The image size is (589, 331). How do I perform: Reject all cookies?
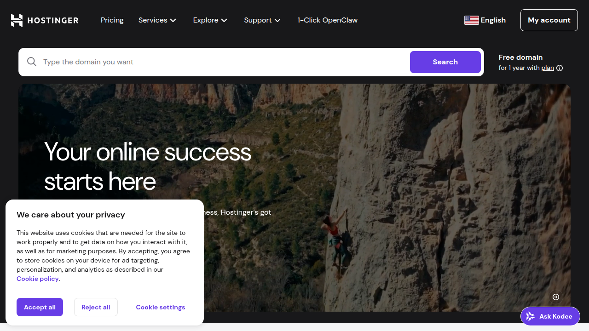(x=96, y=307)
